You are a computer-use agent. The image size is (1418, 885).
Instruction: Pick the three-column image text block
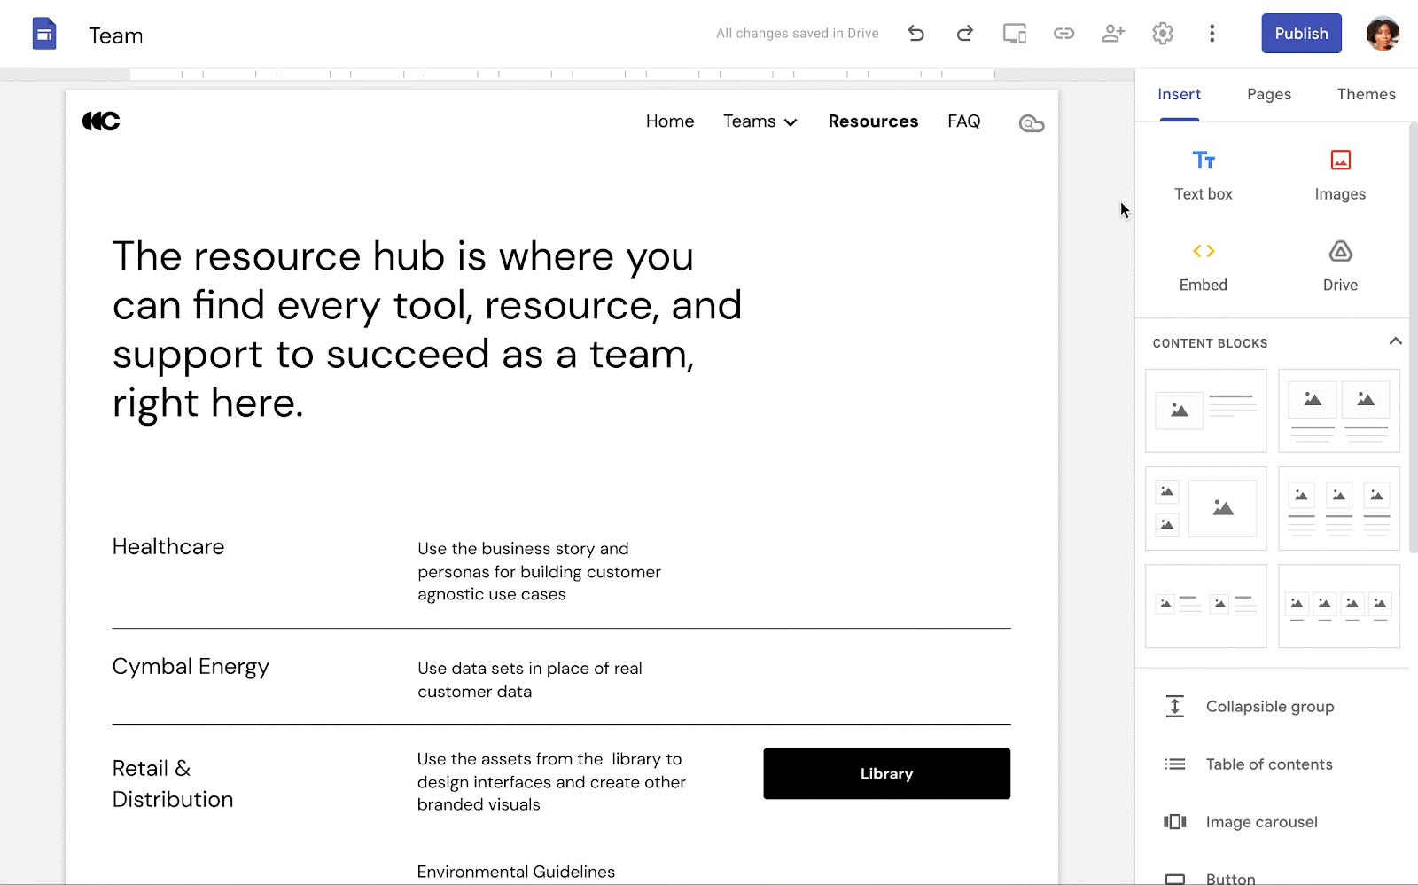point(1339,508)
